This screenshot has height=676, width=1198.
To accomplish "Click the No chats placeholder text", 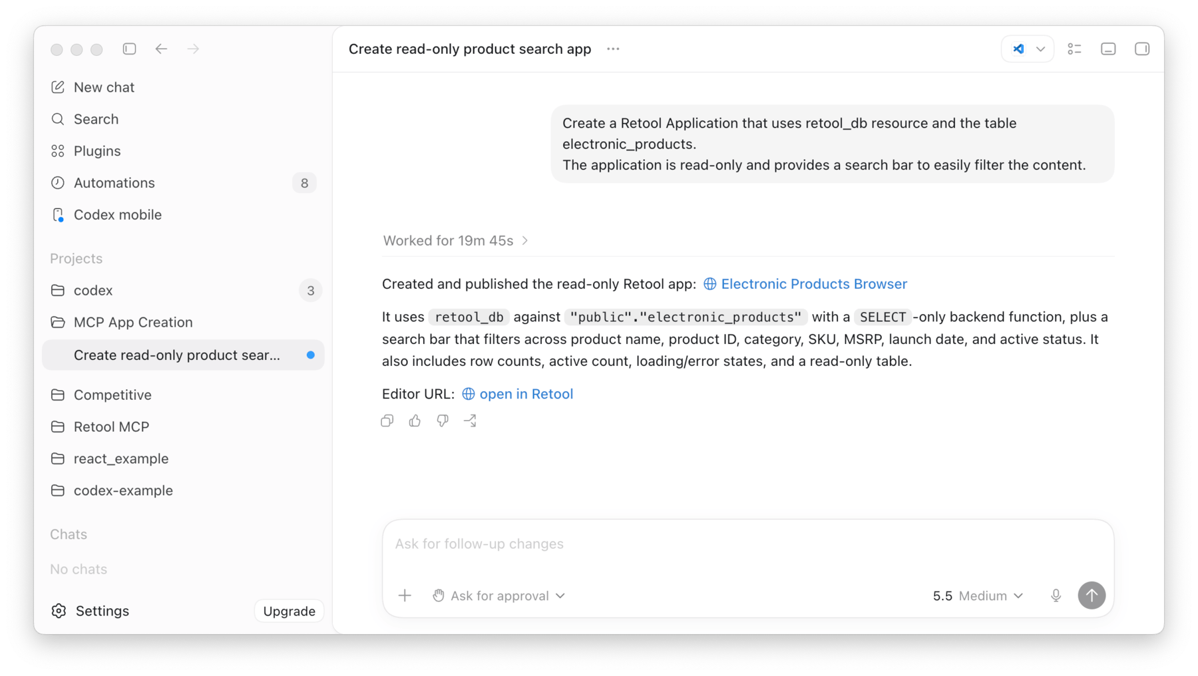I will coord(79,569).
